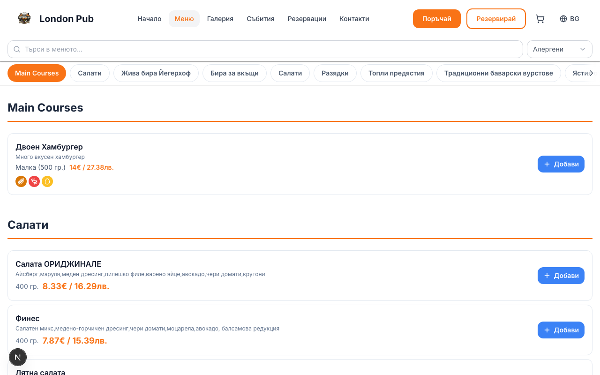Add Двоен Хамбургер to the cart
Image resolution: width=600 pixels, height=375 pixels.
[561, 164]
